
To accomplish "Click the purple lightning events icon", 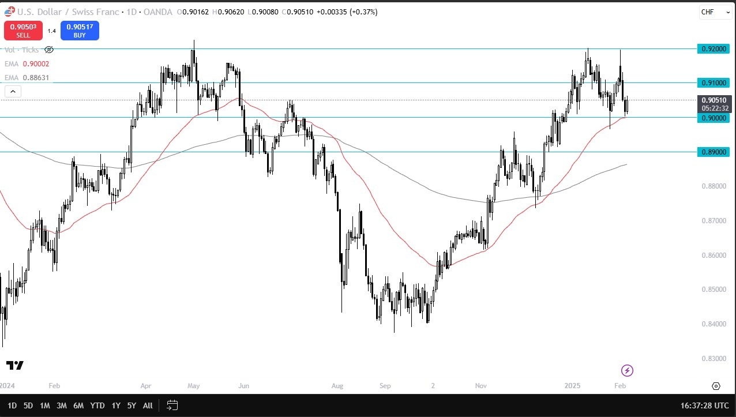I will point(627,370).
